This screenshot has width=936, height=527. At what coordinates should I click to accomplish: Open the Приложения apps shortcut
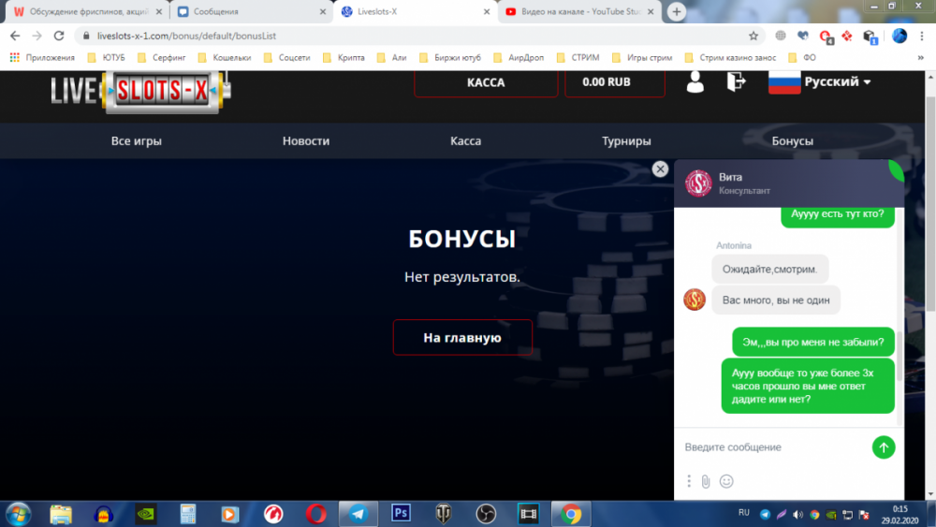coord(42,58)
